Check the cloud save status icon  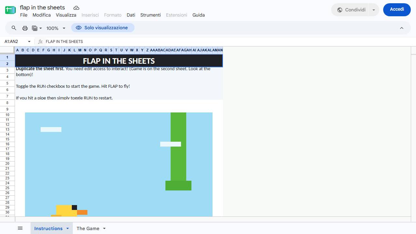tap(76, 8)
